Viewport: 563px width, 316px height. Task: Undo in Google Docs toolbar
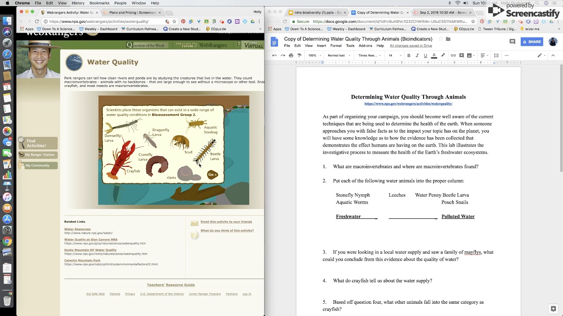point(274,55)
